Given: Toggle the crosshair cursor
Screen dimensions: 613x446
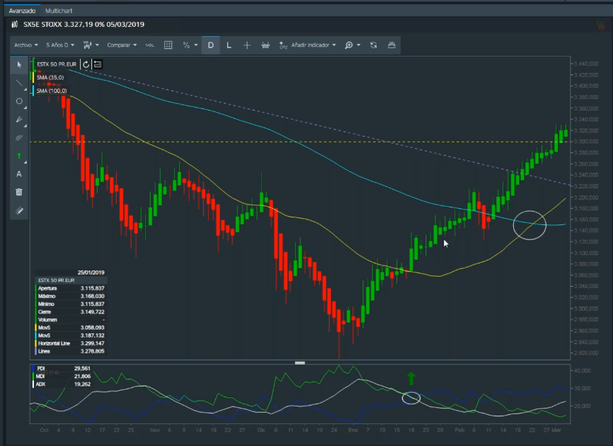Looking at the screenshot, I should click(x=247, y=45).
